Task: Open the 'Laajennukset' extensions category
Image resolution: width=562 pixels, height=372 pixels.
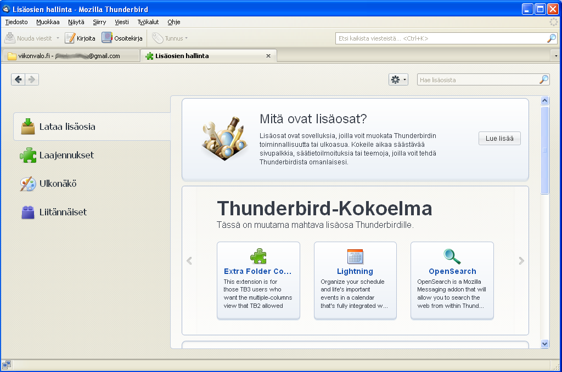Action: click(92, 155)
